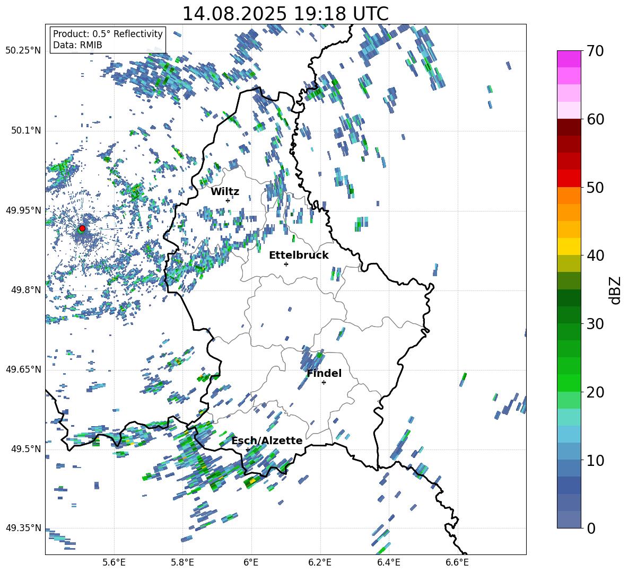Viewport: 628px width, 573px height.
Task: Click the 49.65°N latitude label
Action: pos(23,369)
